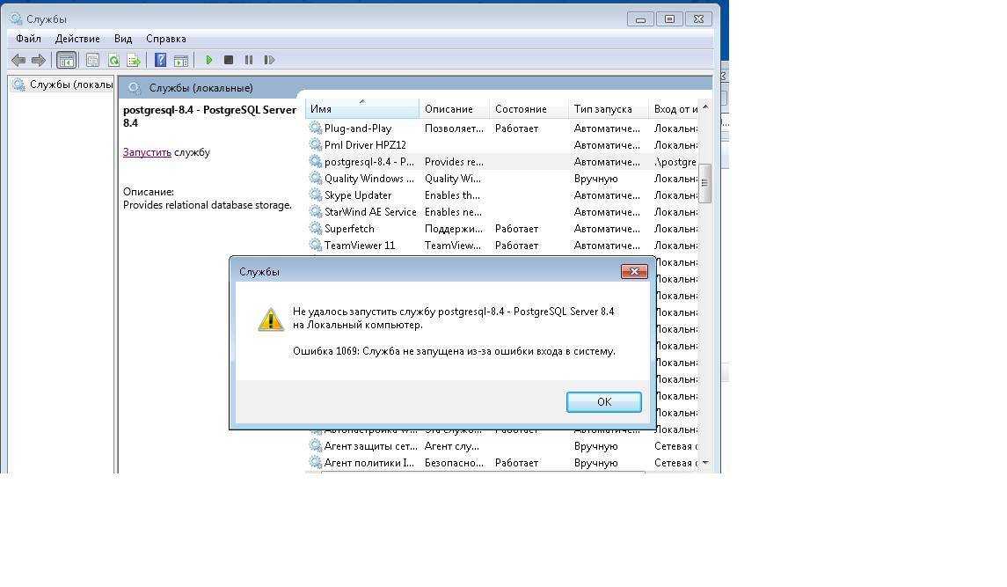
Task: Click the Plug-and-Play gear icon
Action: point(316,128)
